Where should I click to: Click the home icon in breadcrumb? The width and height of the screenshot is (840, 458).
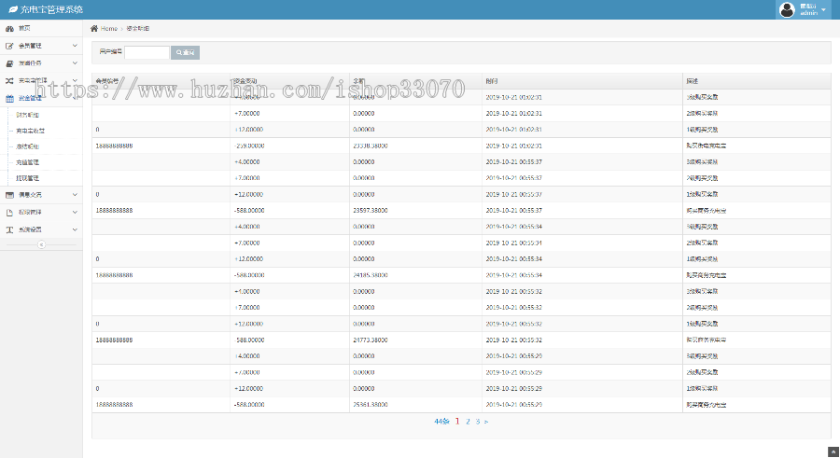click(94, 28)
